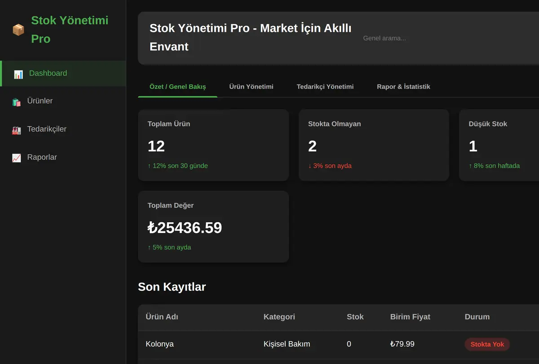Click the Toplam Değer amount ₺25436.59
This screenshot has height=364, width=539.
185,228
